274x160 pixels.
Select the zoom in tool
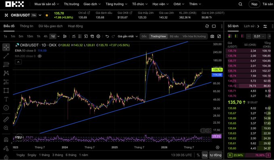(6, 128)
